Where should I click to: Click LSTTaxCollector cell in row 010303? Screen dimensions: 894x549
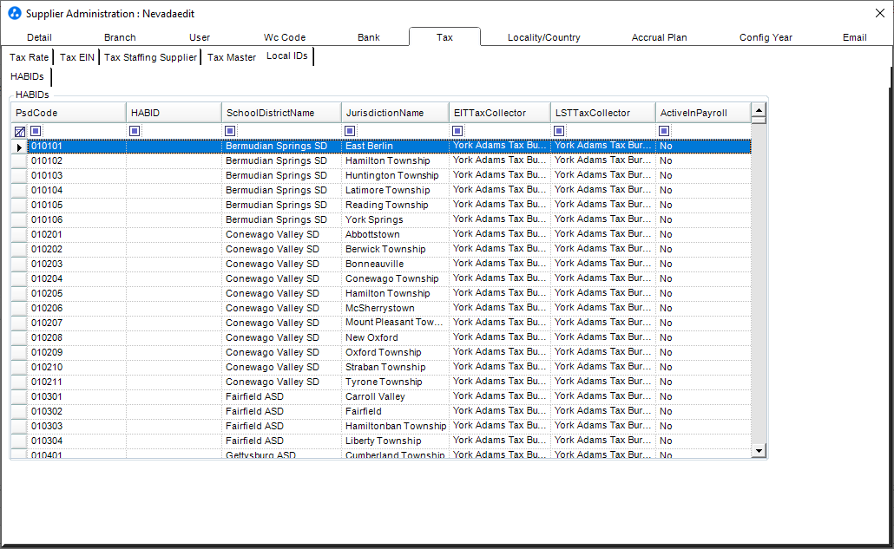602,426
